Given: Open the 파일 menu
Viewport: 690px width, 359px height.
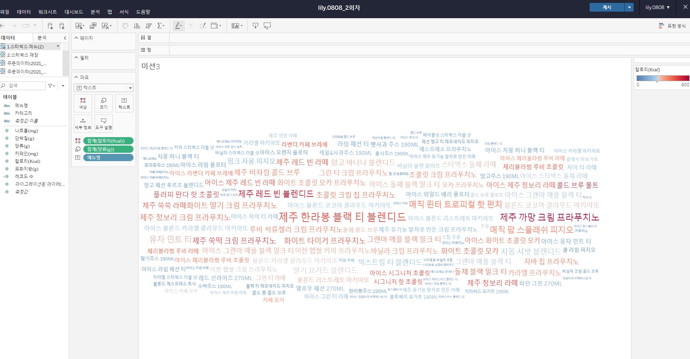Looking at the screenshot, I should point(5,12).
